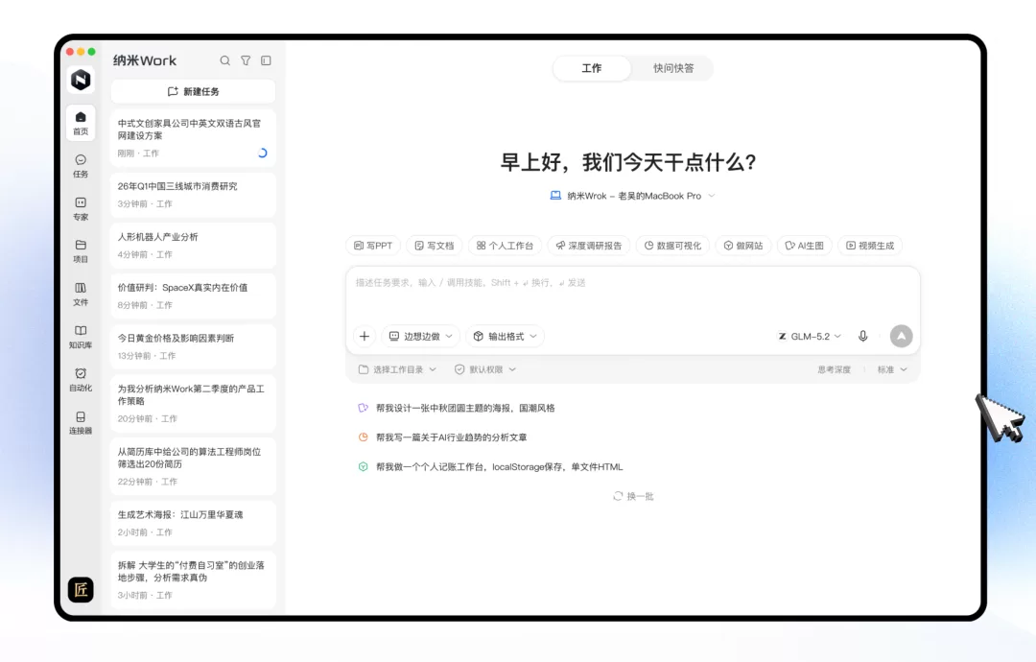Open the 文件 files sidebar icon

(x=81, y=294)
